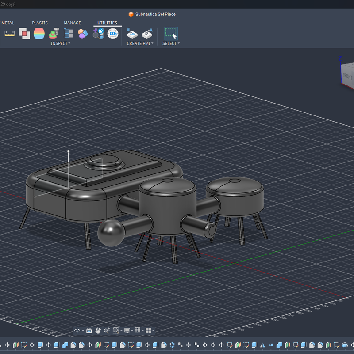
Task: Select the Pipe feature near timeline end
Action: pos(345,345)
